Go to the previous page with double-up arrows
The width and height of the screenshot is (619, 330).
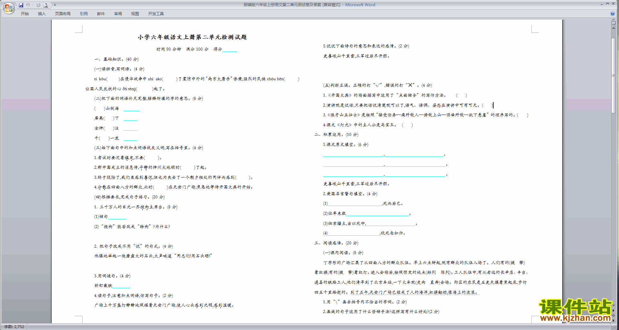click(x=614, y=311)
